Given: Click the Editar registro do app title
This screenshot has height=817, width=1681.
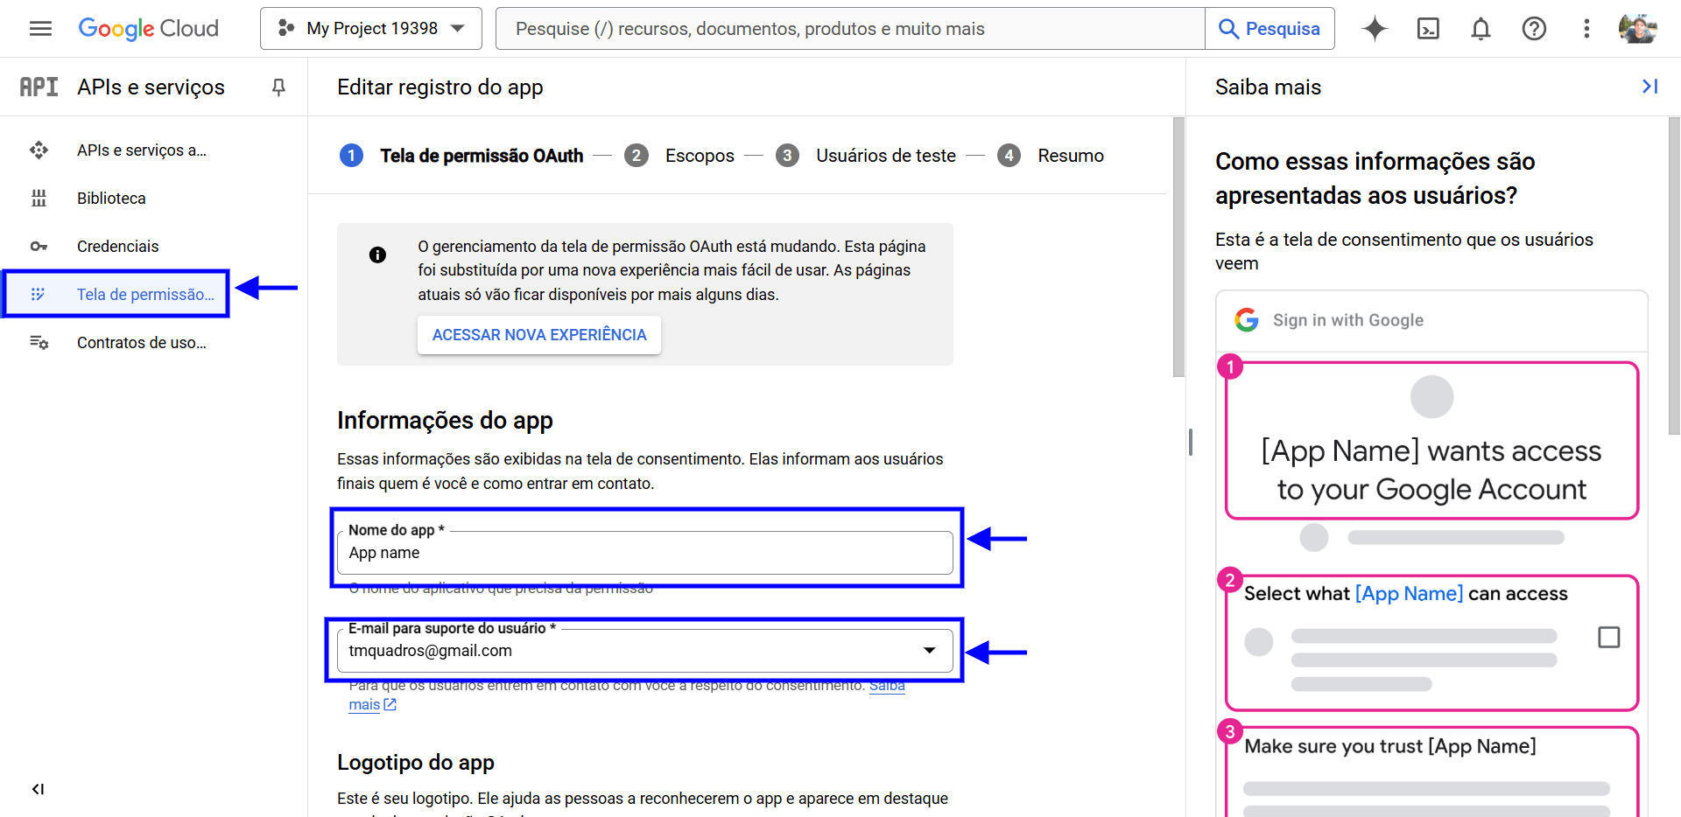Looking at the screenshot, I should tap(440, 87).
